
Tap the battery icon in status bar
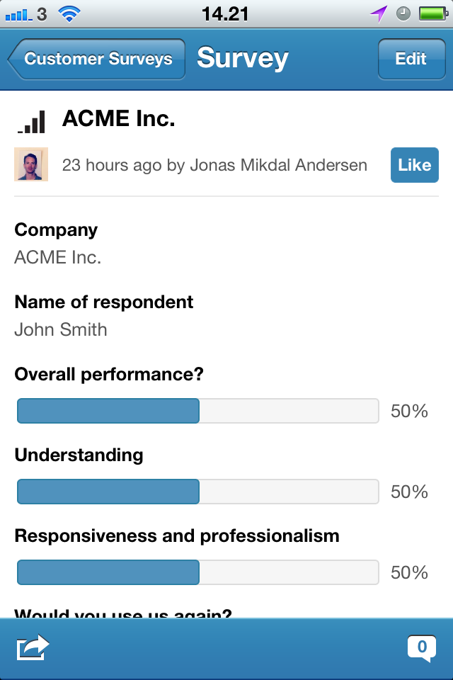click(x=430, y=13)
